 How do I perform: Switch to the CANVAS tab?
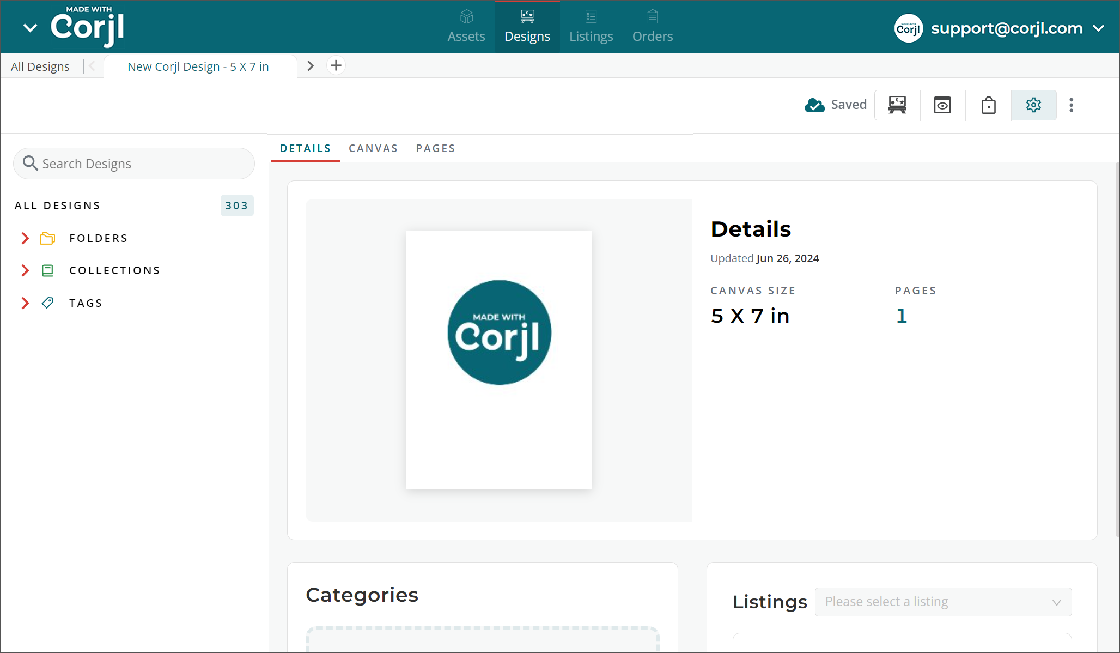373,148
